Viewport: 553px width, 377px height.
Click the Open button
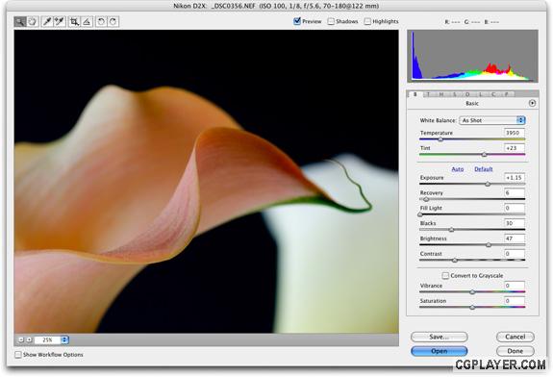pyautogui.click(x=440, y=351)
